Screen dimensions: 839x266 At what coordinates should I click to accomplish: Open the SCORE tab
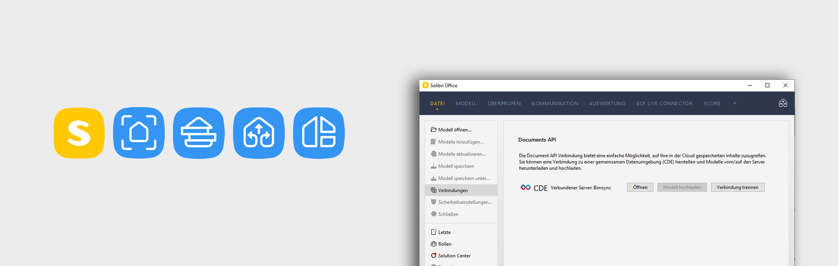point(712,103)
